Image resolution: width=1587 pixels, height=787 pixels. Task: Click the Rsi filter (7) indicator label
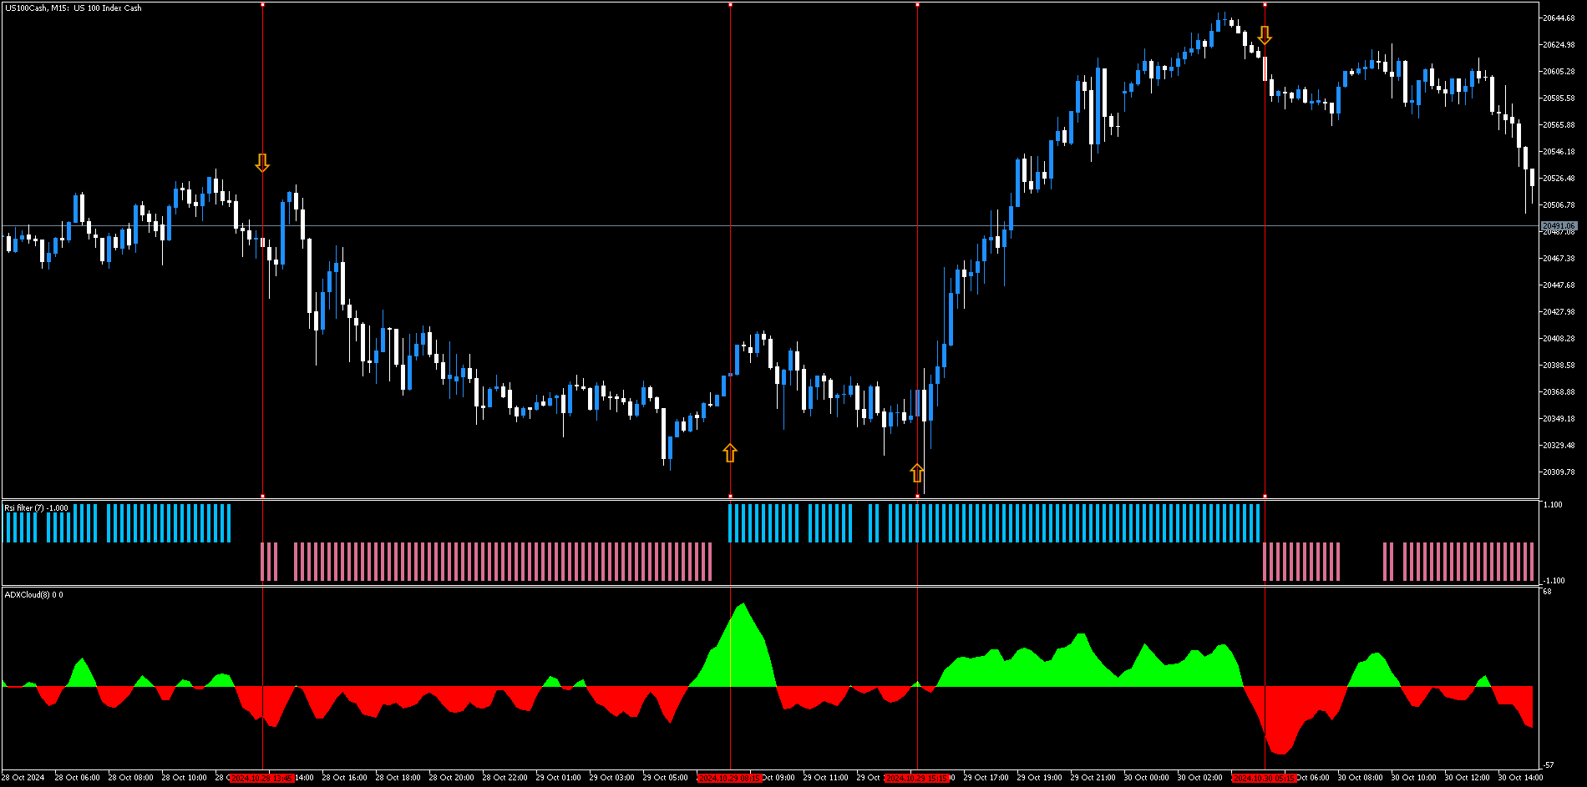37,507
